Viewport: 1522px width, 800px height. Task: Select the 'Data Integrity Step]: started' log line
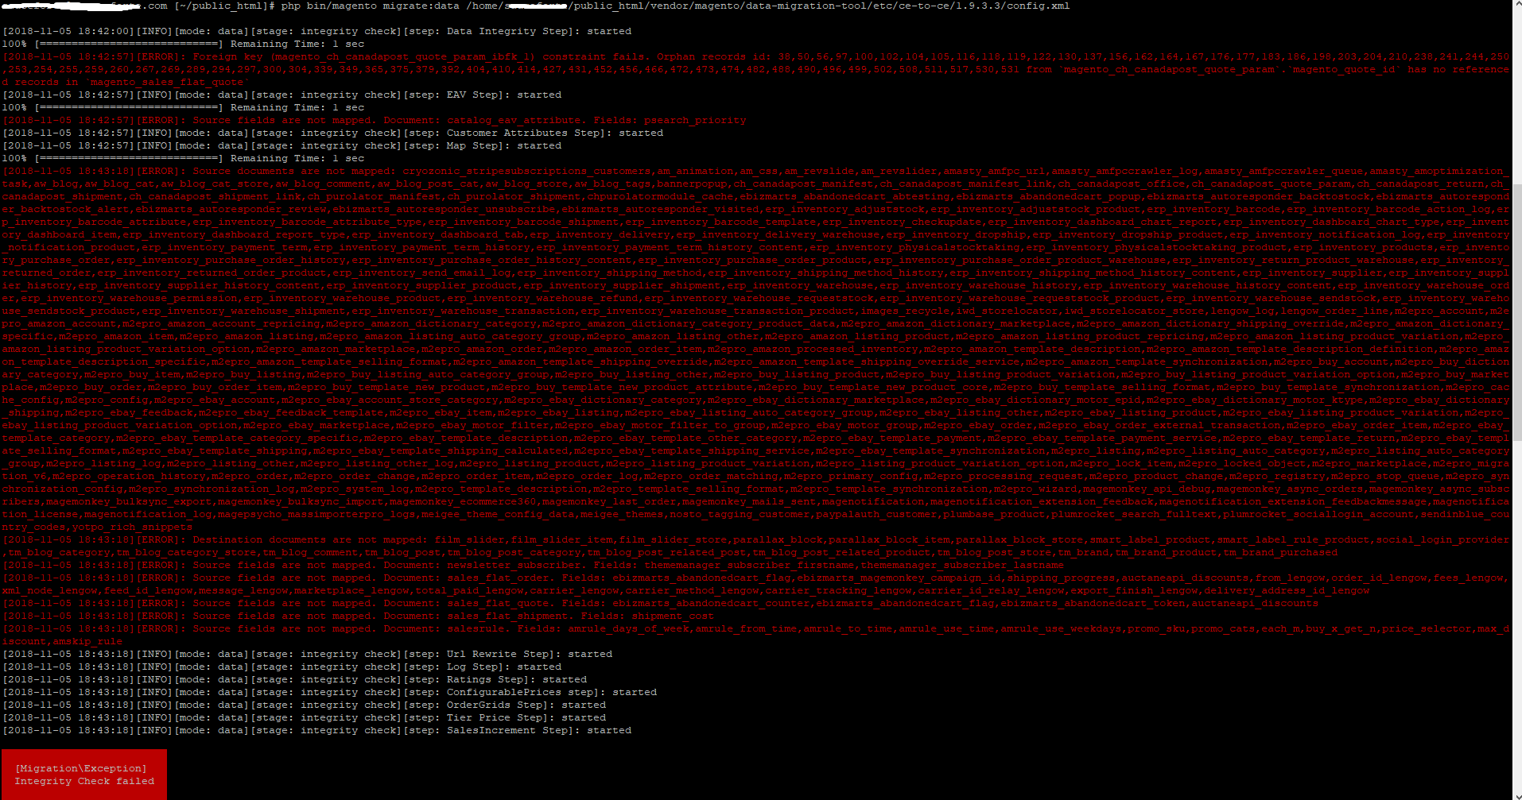[317, 31]
